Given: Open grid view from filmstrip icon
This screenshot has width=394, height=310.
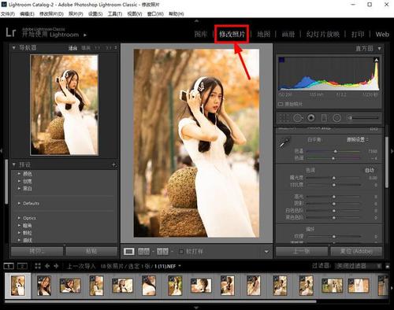Looking at the screenshot, I should (x=38, y=266).
